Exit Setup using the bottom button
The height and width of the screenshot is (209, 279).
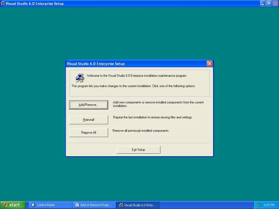coord(138,150)
